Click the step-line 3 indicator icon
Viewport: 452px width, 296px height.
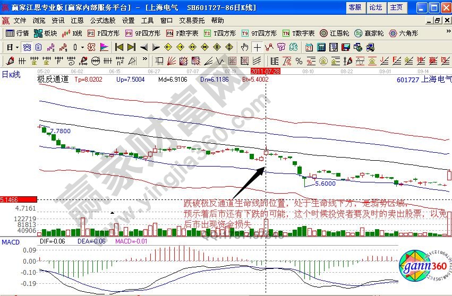pyautogui.click(x=51, y=47)
